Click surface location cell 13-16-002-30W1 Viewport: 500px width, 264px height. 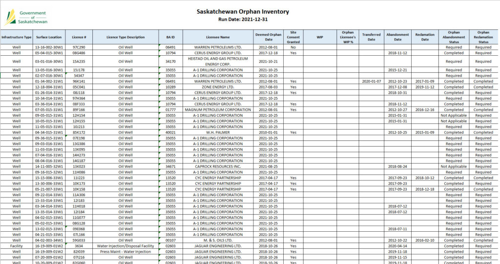tap(49, 47)
